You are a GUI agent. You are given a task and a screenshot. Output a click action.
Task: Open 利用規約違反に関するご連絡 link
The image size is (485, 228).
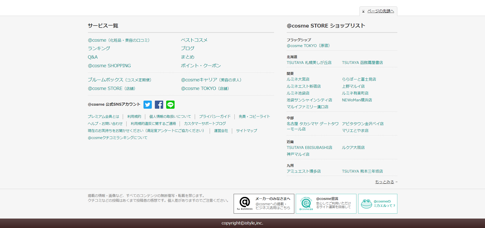click(x=153, y=124)
